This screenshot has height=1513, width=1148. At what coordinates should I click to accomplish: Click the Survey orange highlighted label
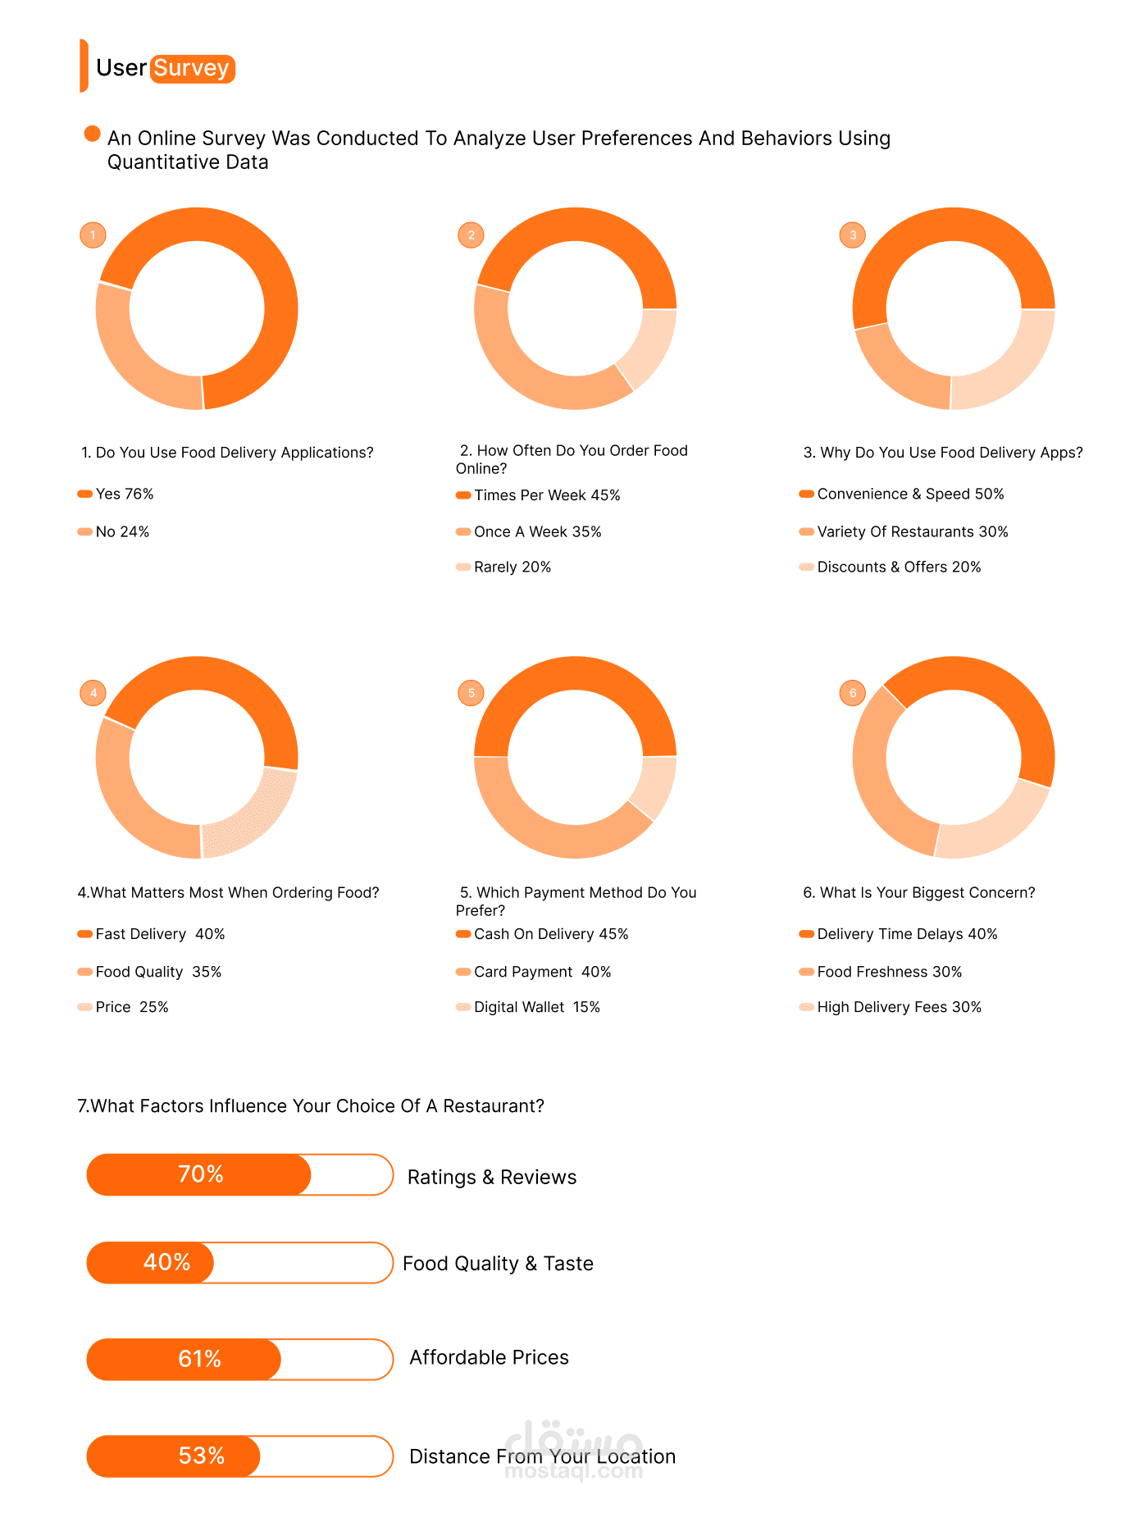(x=193, y=68)
